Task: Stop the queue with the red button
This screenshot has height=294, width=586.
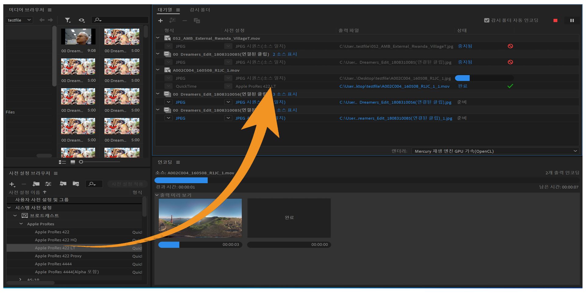Action: [x=555, y=20]
